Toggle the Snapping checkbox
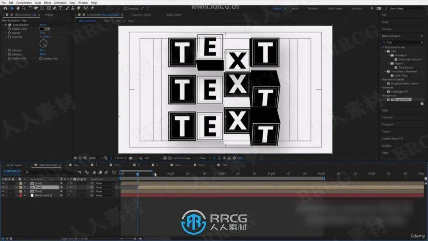This screenshot has height=241, width=428. [x=126, y=8]
